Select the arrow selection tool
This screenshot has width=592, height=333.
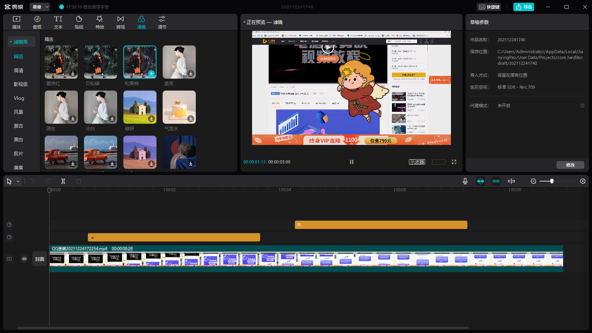coord(9,182)
